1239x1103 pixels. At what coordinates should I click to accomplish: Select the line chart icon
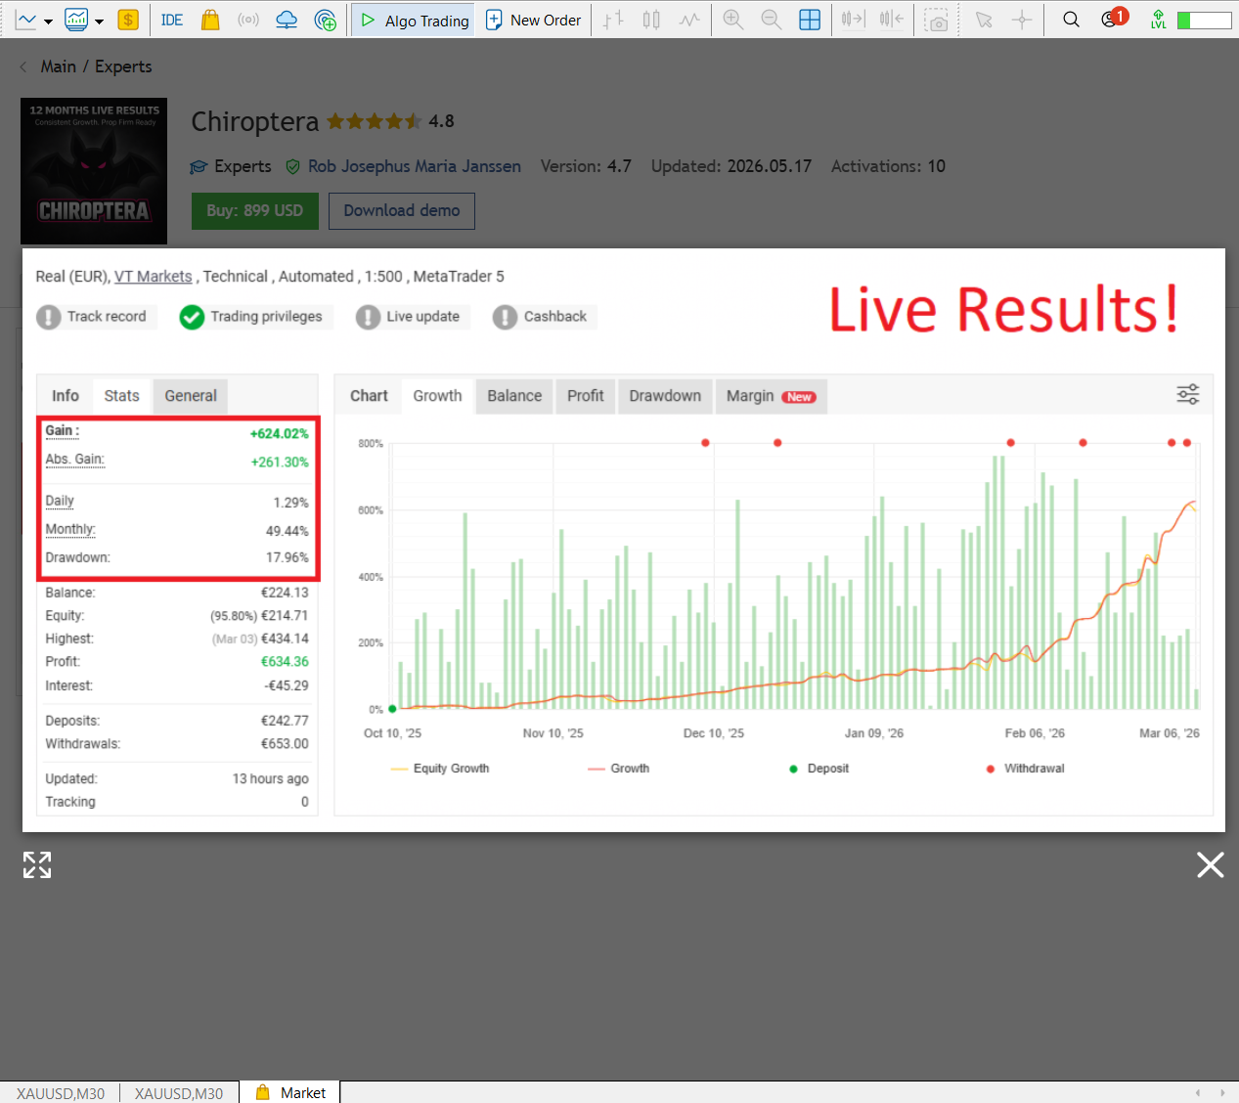(689, 20)
